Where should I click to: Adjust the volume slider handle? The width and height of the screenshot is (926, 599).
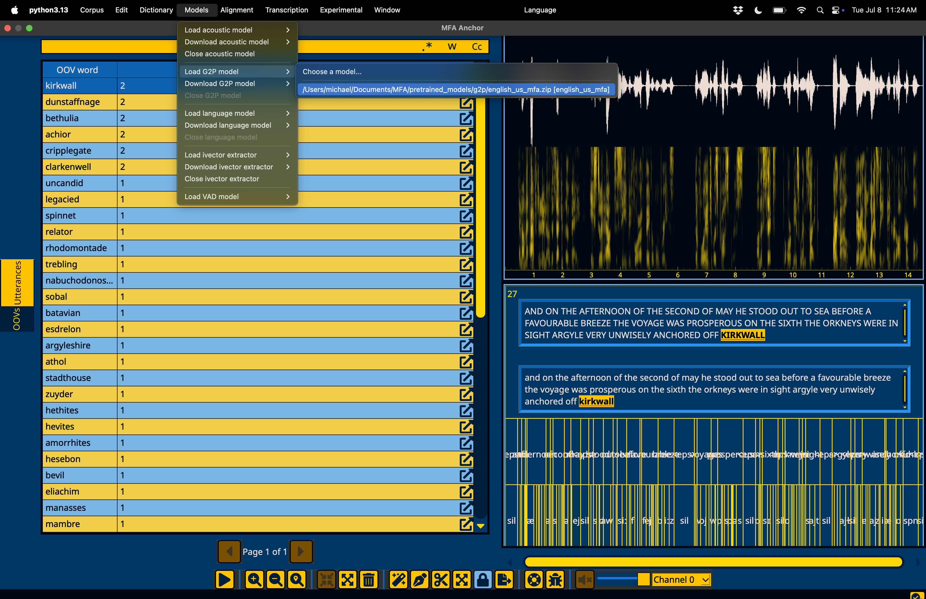pyautogui.click(x=644, y=579)
